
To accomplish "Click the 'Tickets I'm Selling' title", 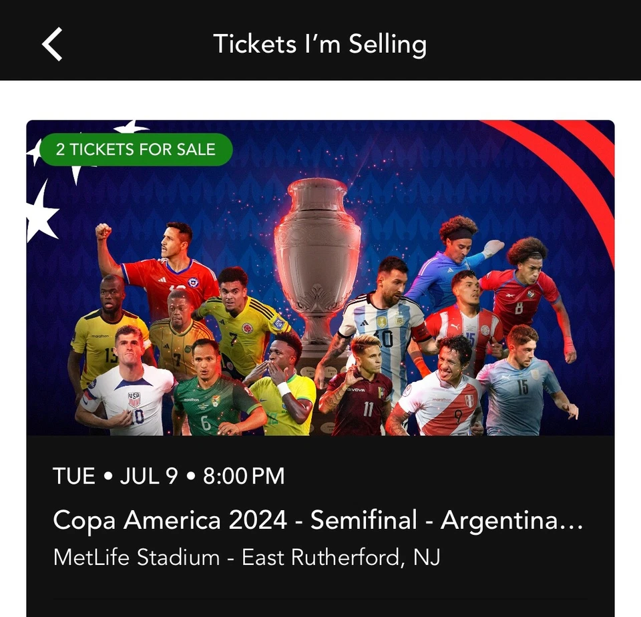I will point(320,43).
